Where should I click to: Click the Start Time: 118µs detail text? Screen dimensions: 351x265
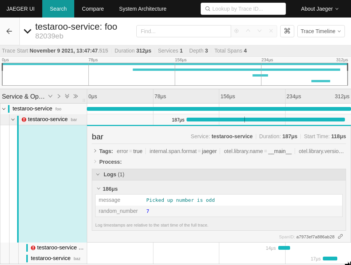click(x=325, y=136)
